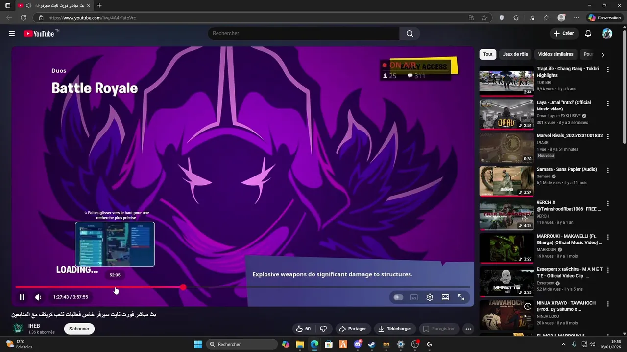The width and height of the screenshot is (627, 352).
Task: Click the subtitles button in player
Action: point(414,297)
